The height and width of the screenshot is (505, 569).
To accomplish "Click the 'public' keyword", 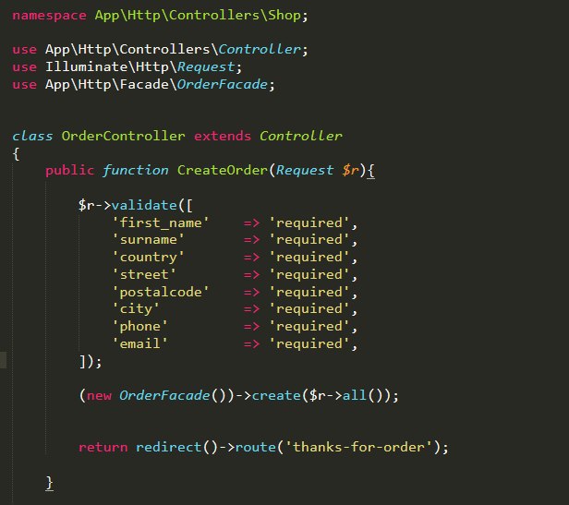I will point(69,170).
